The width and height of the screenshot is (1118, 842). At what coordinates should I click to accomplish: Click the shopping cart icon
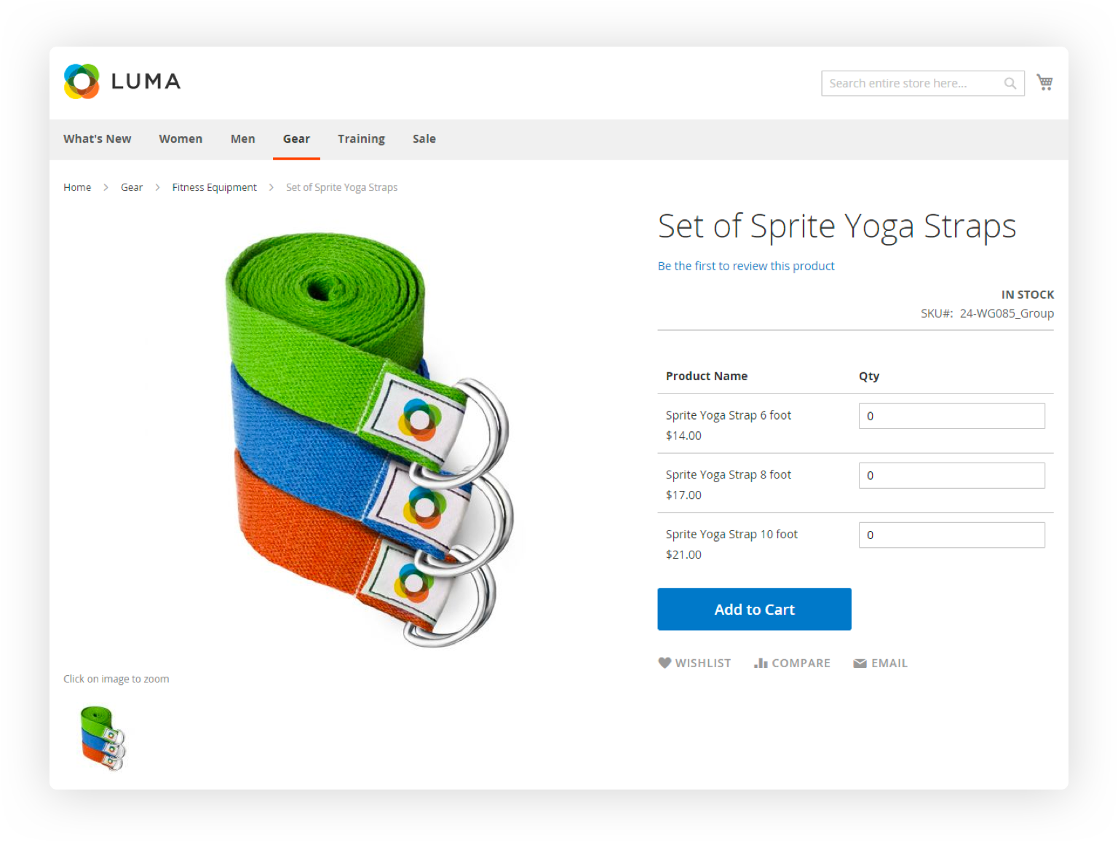[x=1044, y=82]
